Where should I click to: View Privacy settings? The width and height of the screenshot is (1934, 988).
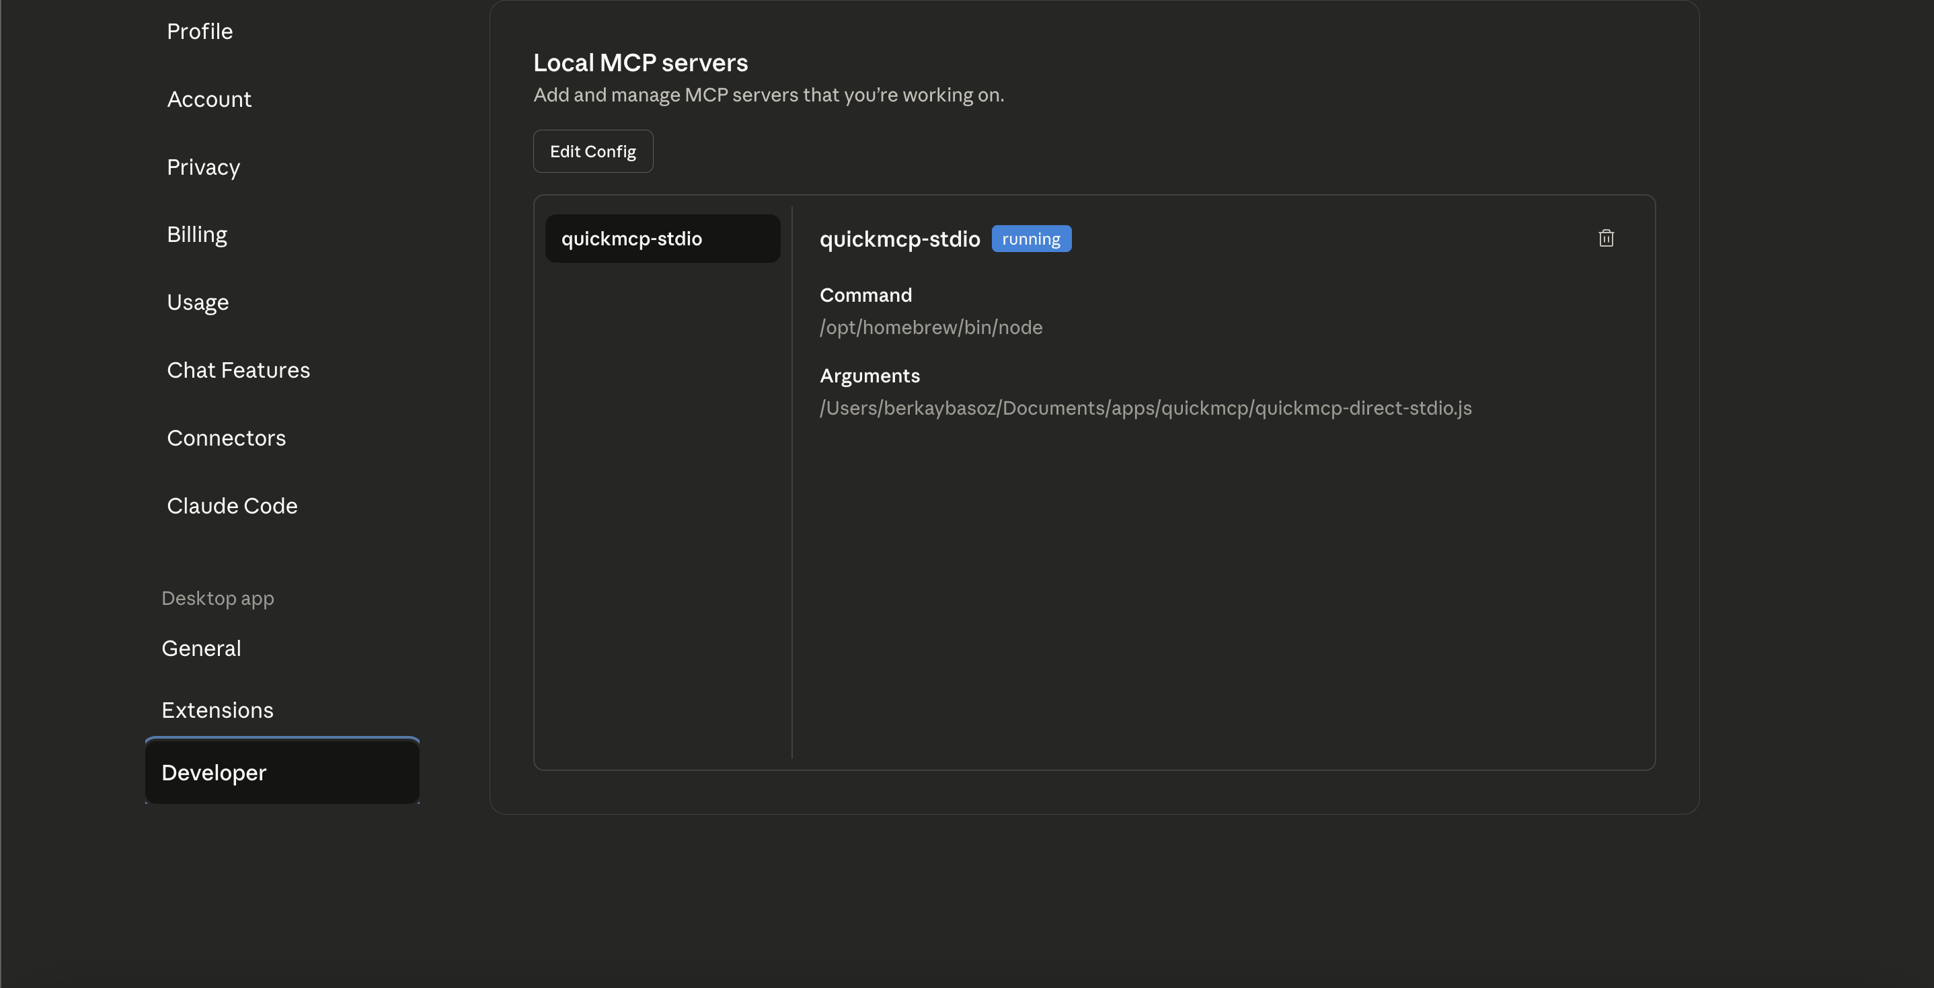click(x=202, y=167)
